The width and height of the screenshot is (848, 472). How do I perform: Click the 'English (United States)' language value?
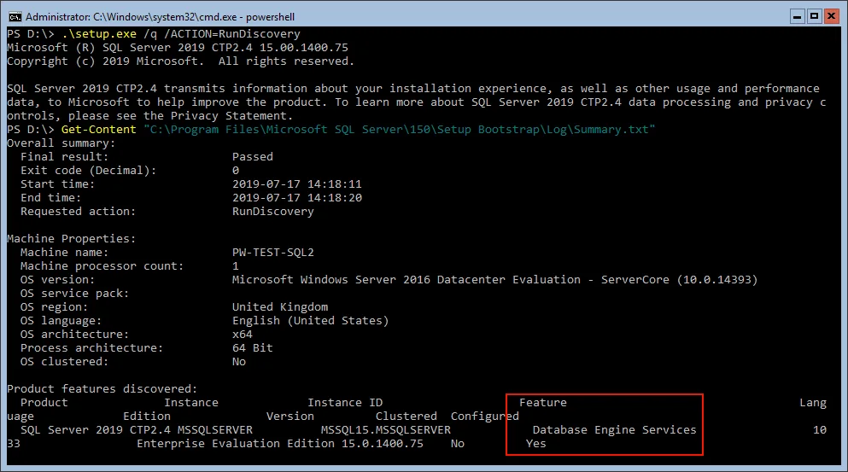311,321
